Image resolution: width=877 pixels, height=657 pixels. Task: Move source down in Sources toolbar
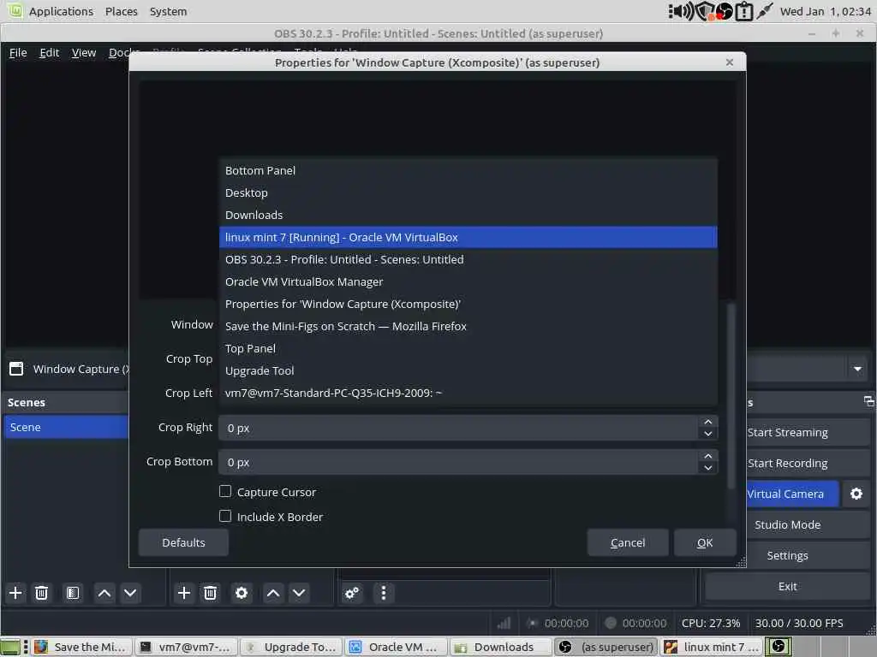tap(299, 593)
